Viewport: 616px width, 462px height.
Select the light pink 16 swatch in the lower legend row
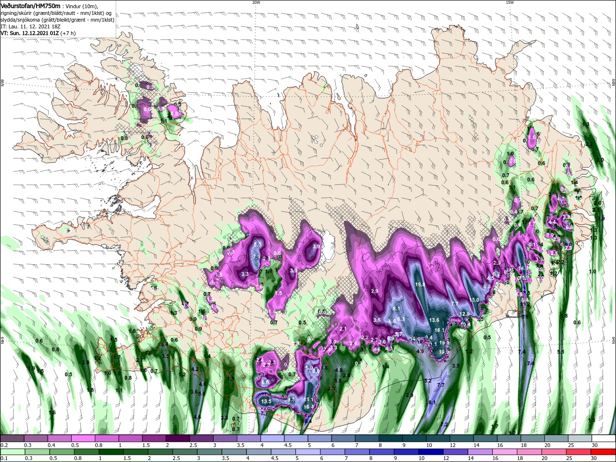click(505, 451)
